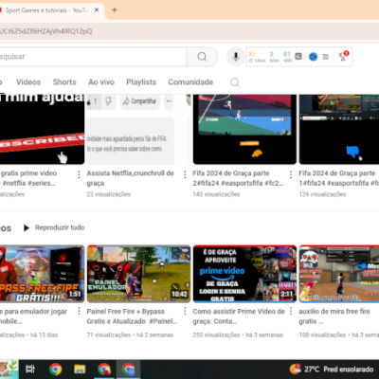Click the 143 visualizações view count

[216, 194]
